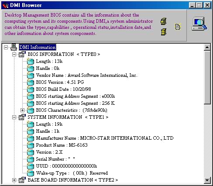Click the scrollbar up arrow
The height and width of the screenshot is (186, 213).
tap(207, 47)
